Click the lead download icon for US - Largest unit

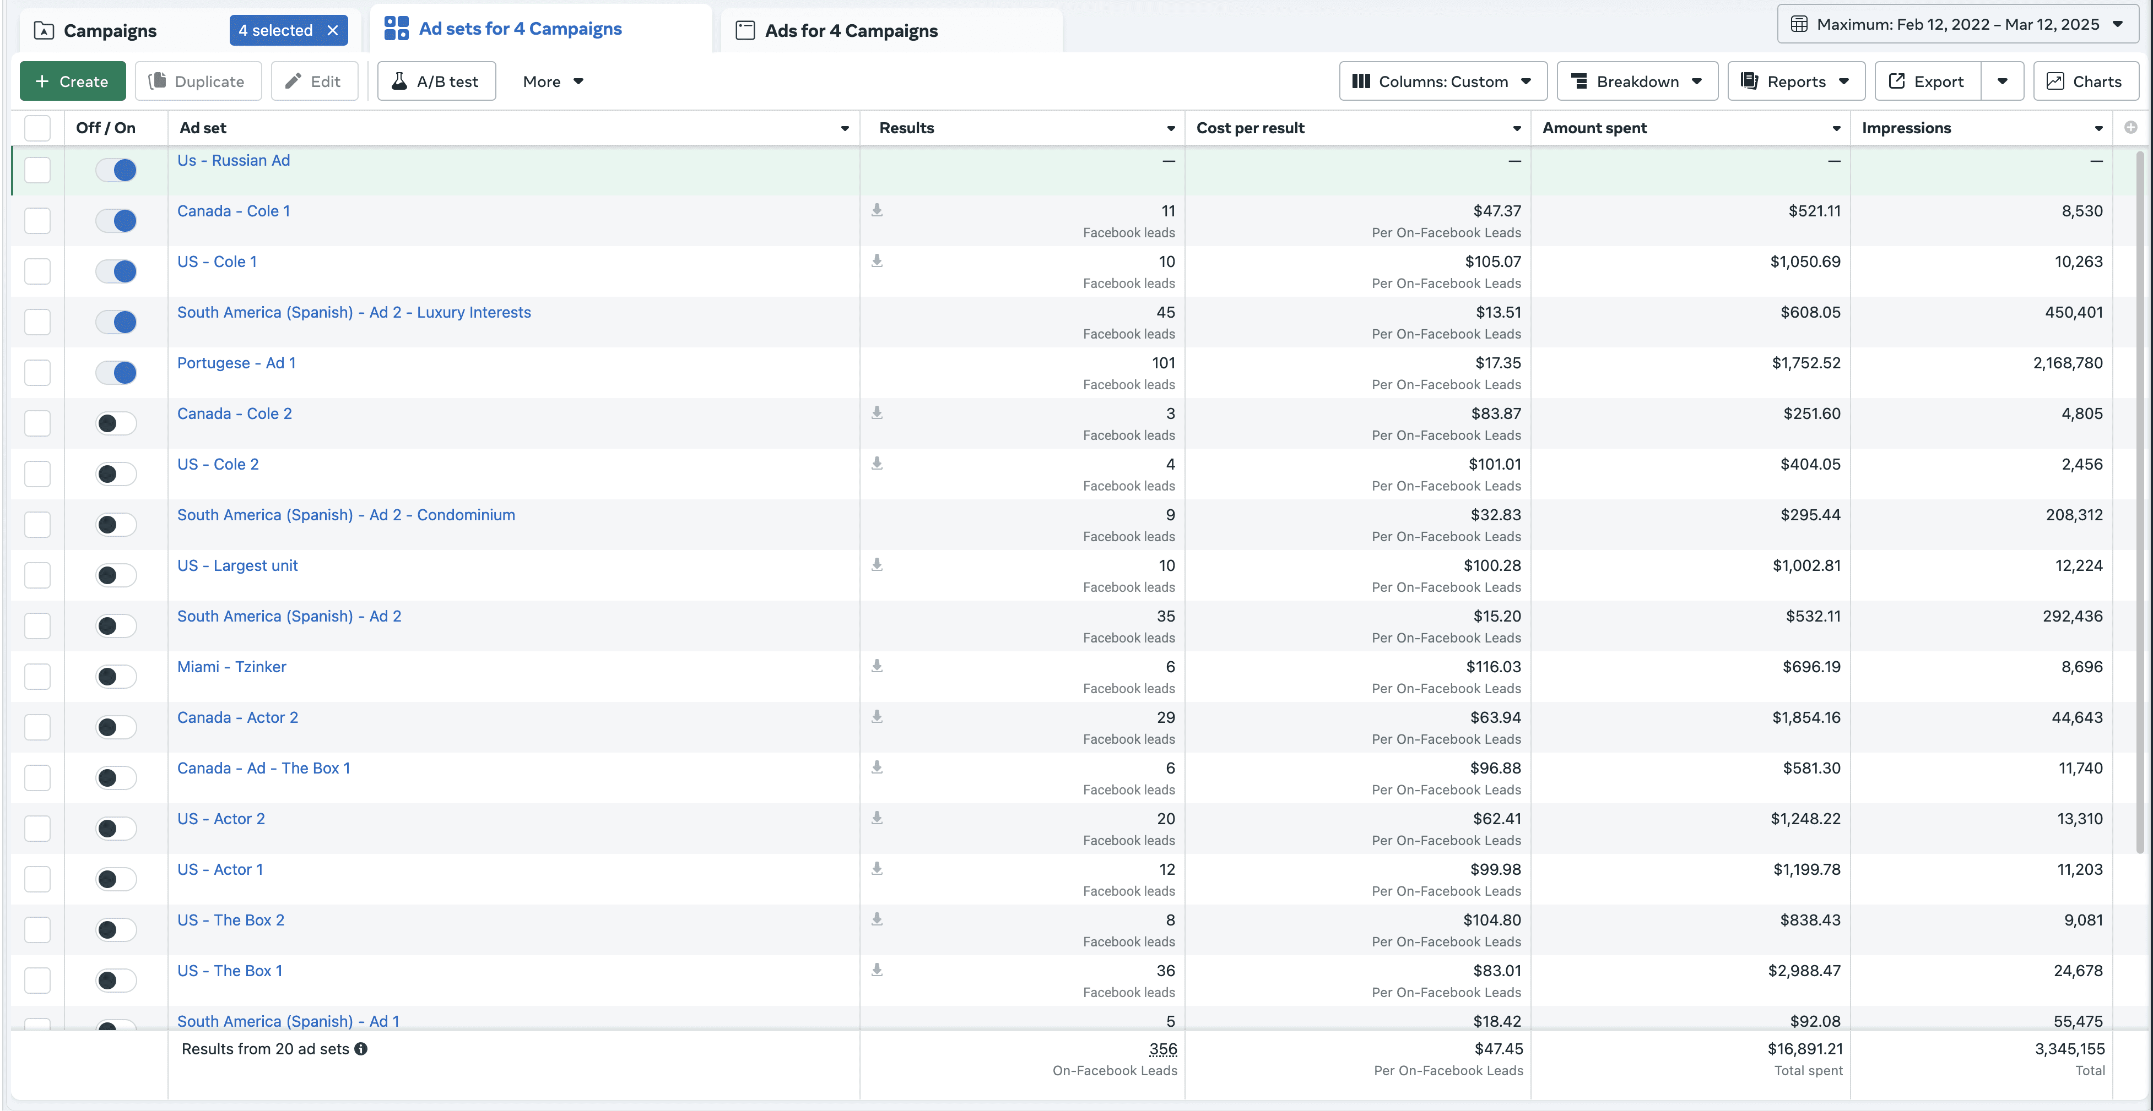click(x=877, y=565)
